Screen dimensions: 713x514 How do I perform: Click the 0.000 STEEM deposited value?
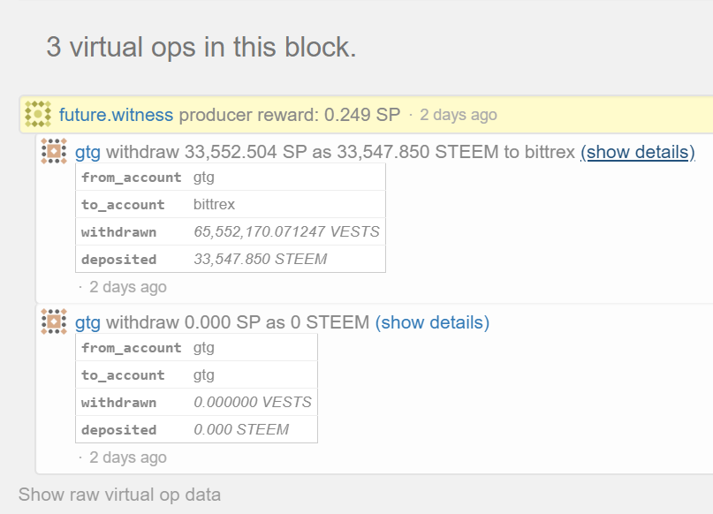241,429
